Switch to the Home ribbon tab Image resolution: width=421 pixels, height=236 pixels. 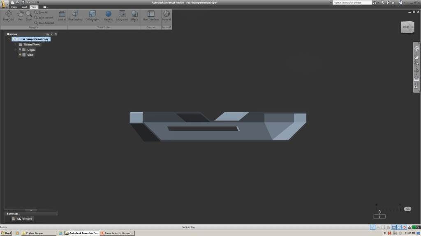(x=14, y=7)
